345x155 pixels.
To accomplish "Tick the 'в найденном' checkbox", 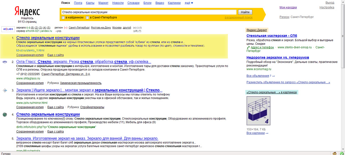I will pos(63,17).
